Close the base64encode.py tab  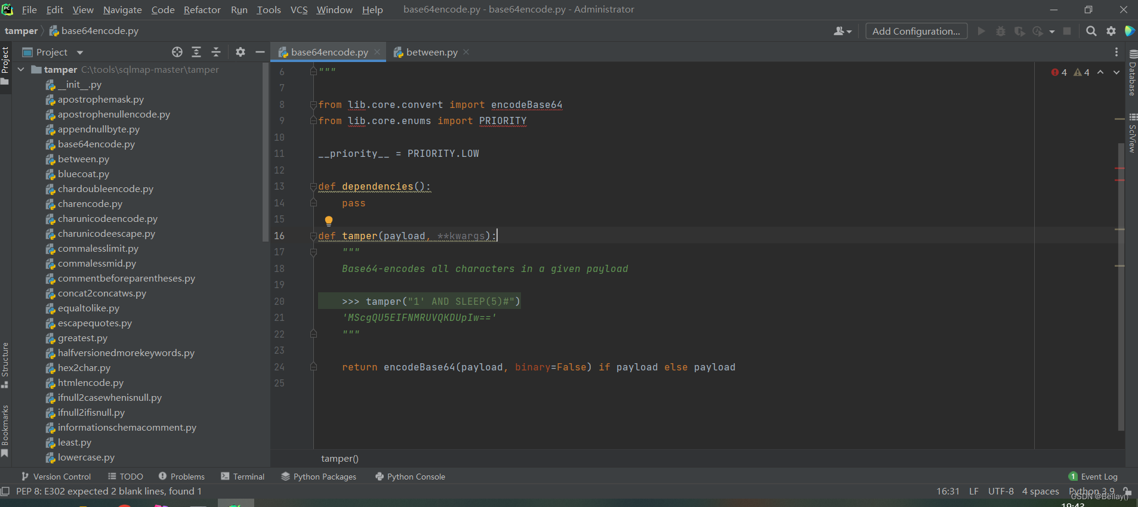click(377, 52)
